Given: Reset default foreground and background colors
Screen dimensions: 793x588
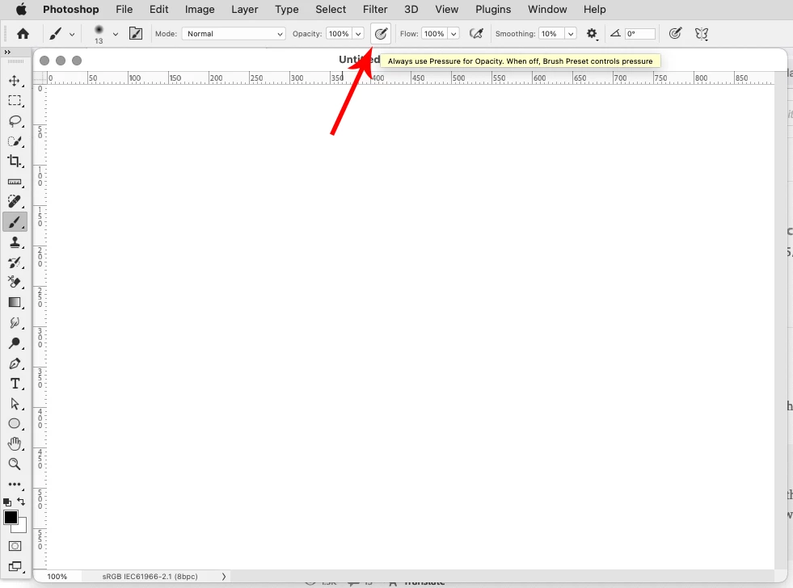Looking at the screenshot, I should point(7,502).
